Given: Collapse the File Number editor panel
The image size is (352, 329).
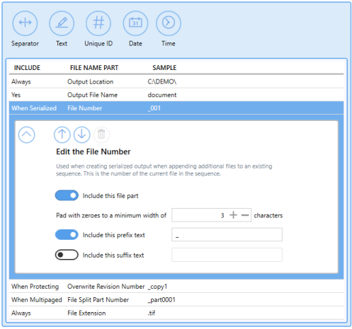Looking at the screenshot, I should point(26,134).
